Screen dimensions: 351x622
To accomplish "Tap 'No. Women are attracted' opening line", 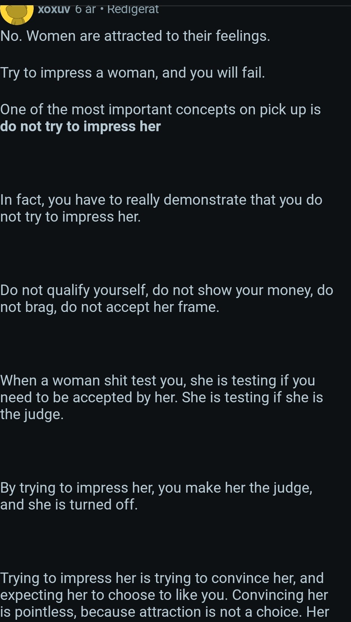I will coord(135,36).
